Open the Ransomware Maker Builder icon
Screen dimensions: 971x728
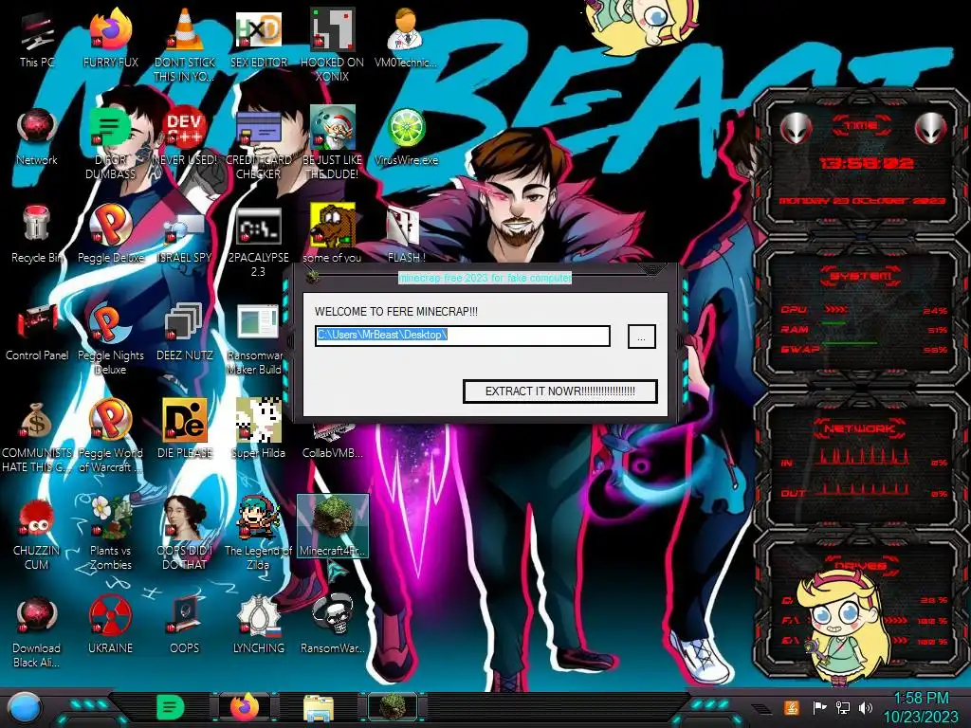point(258,338)
